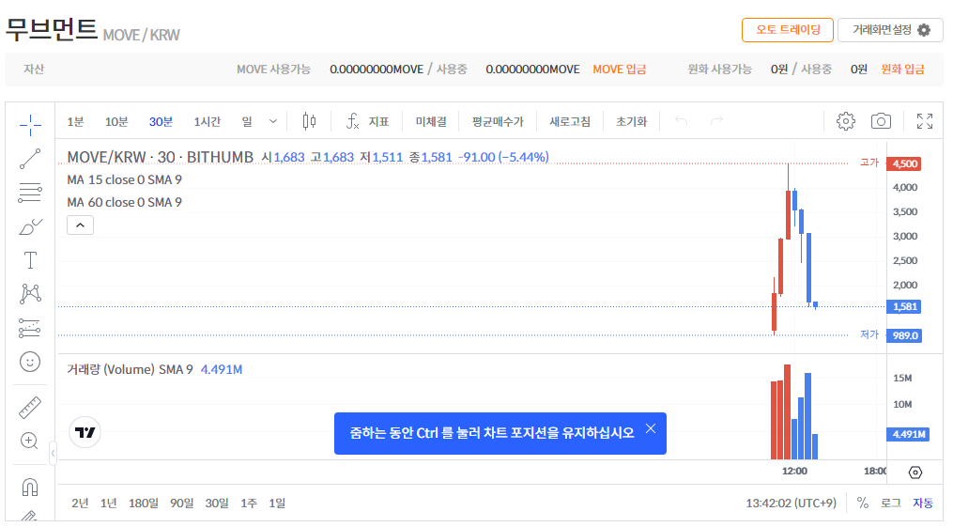953x527 pixels.
Task: Select the trend line drawing tool
Action: 30,160
